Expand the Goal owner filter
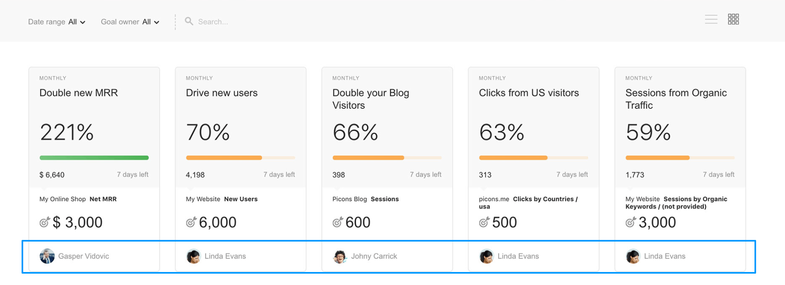785x285 pixels. [x=130, y=22]
